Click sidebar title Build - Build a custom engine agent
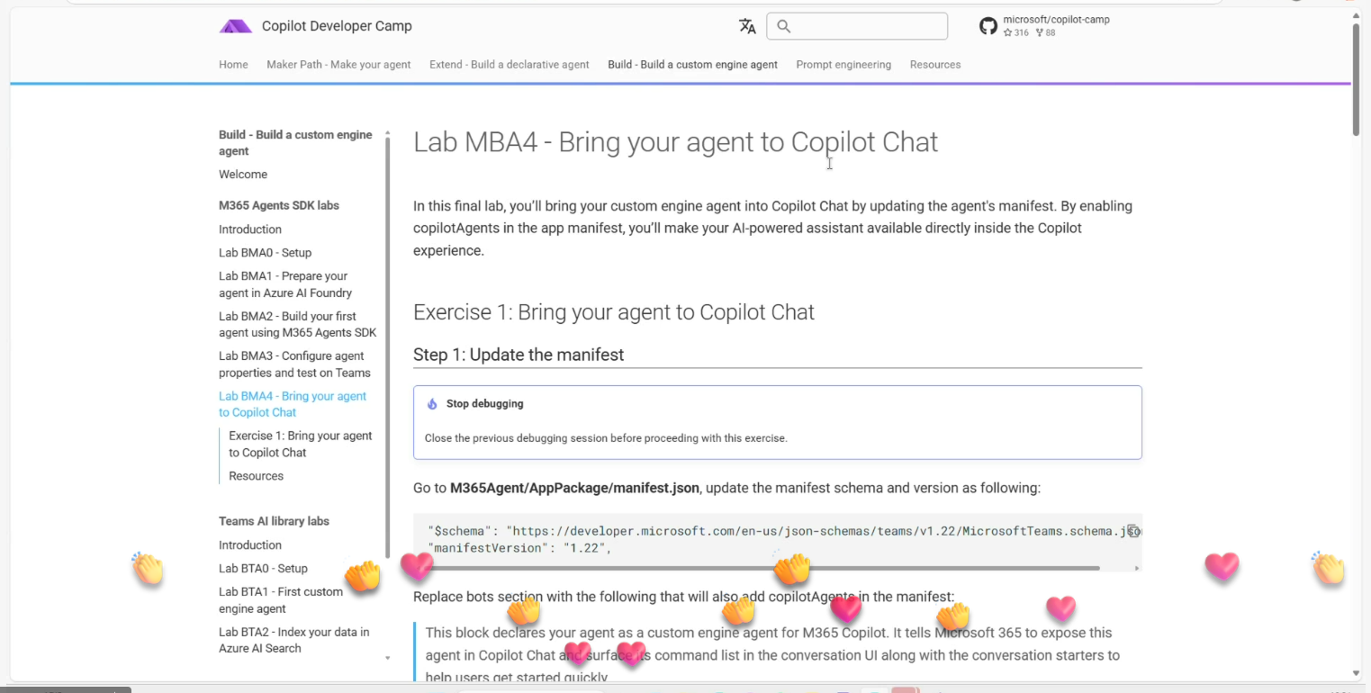The image size is (1371, 693). point(295,143)
